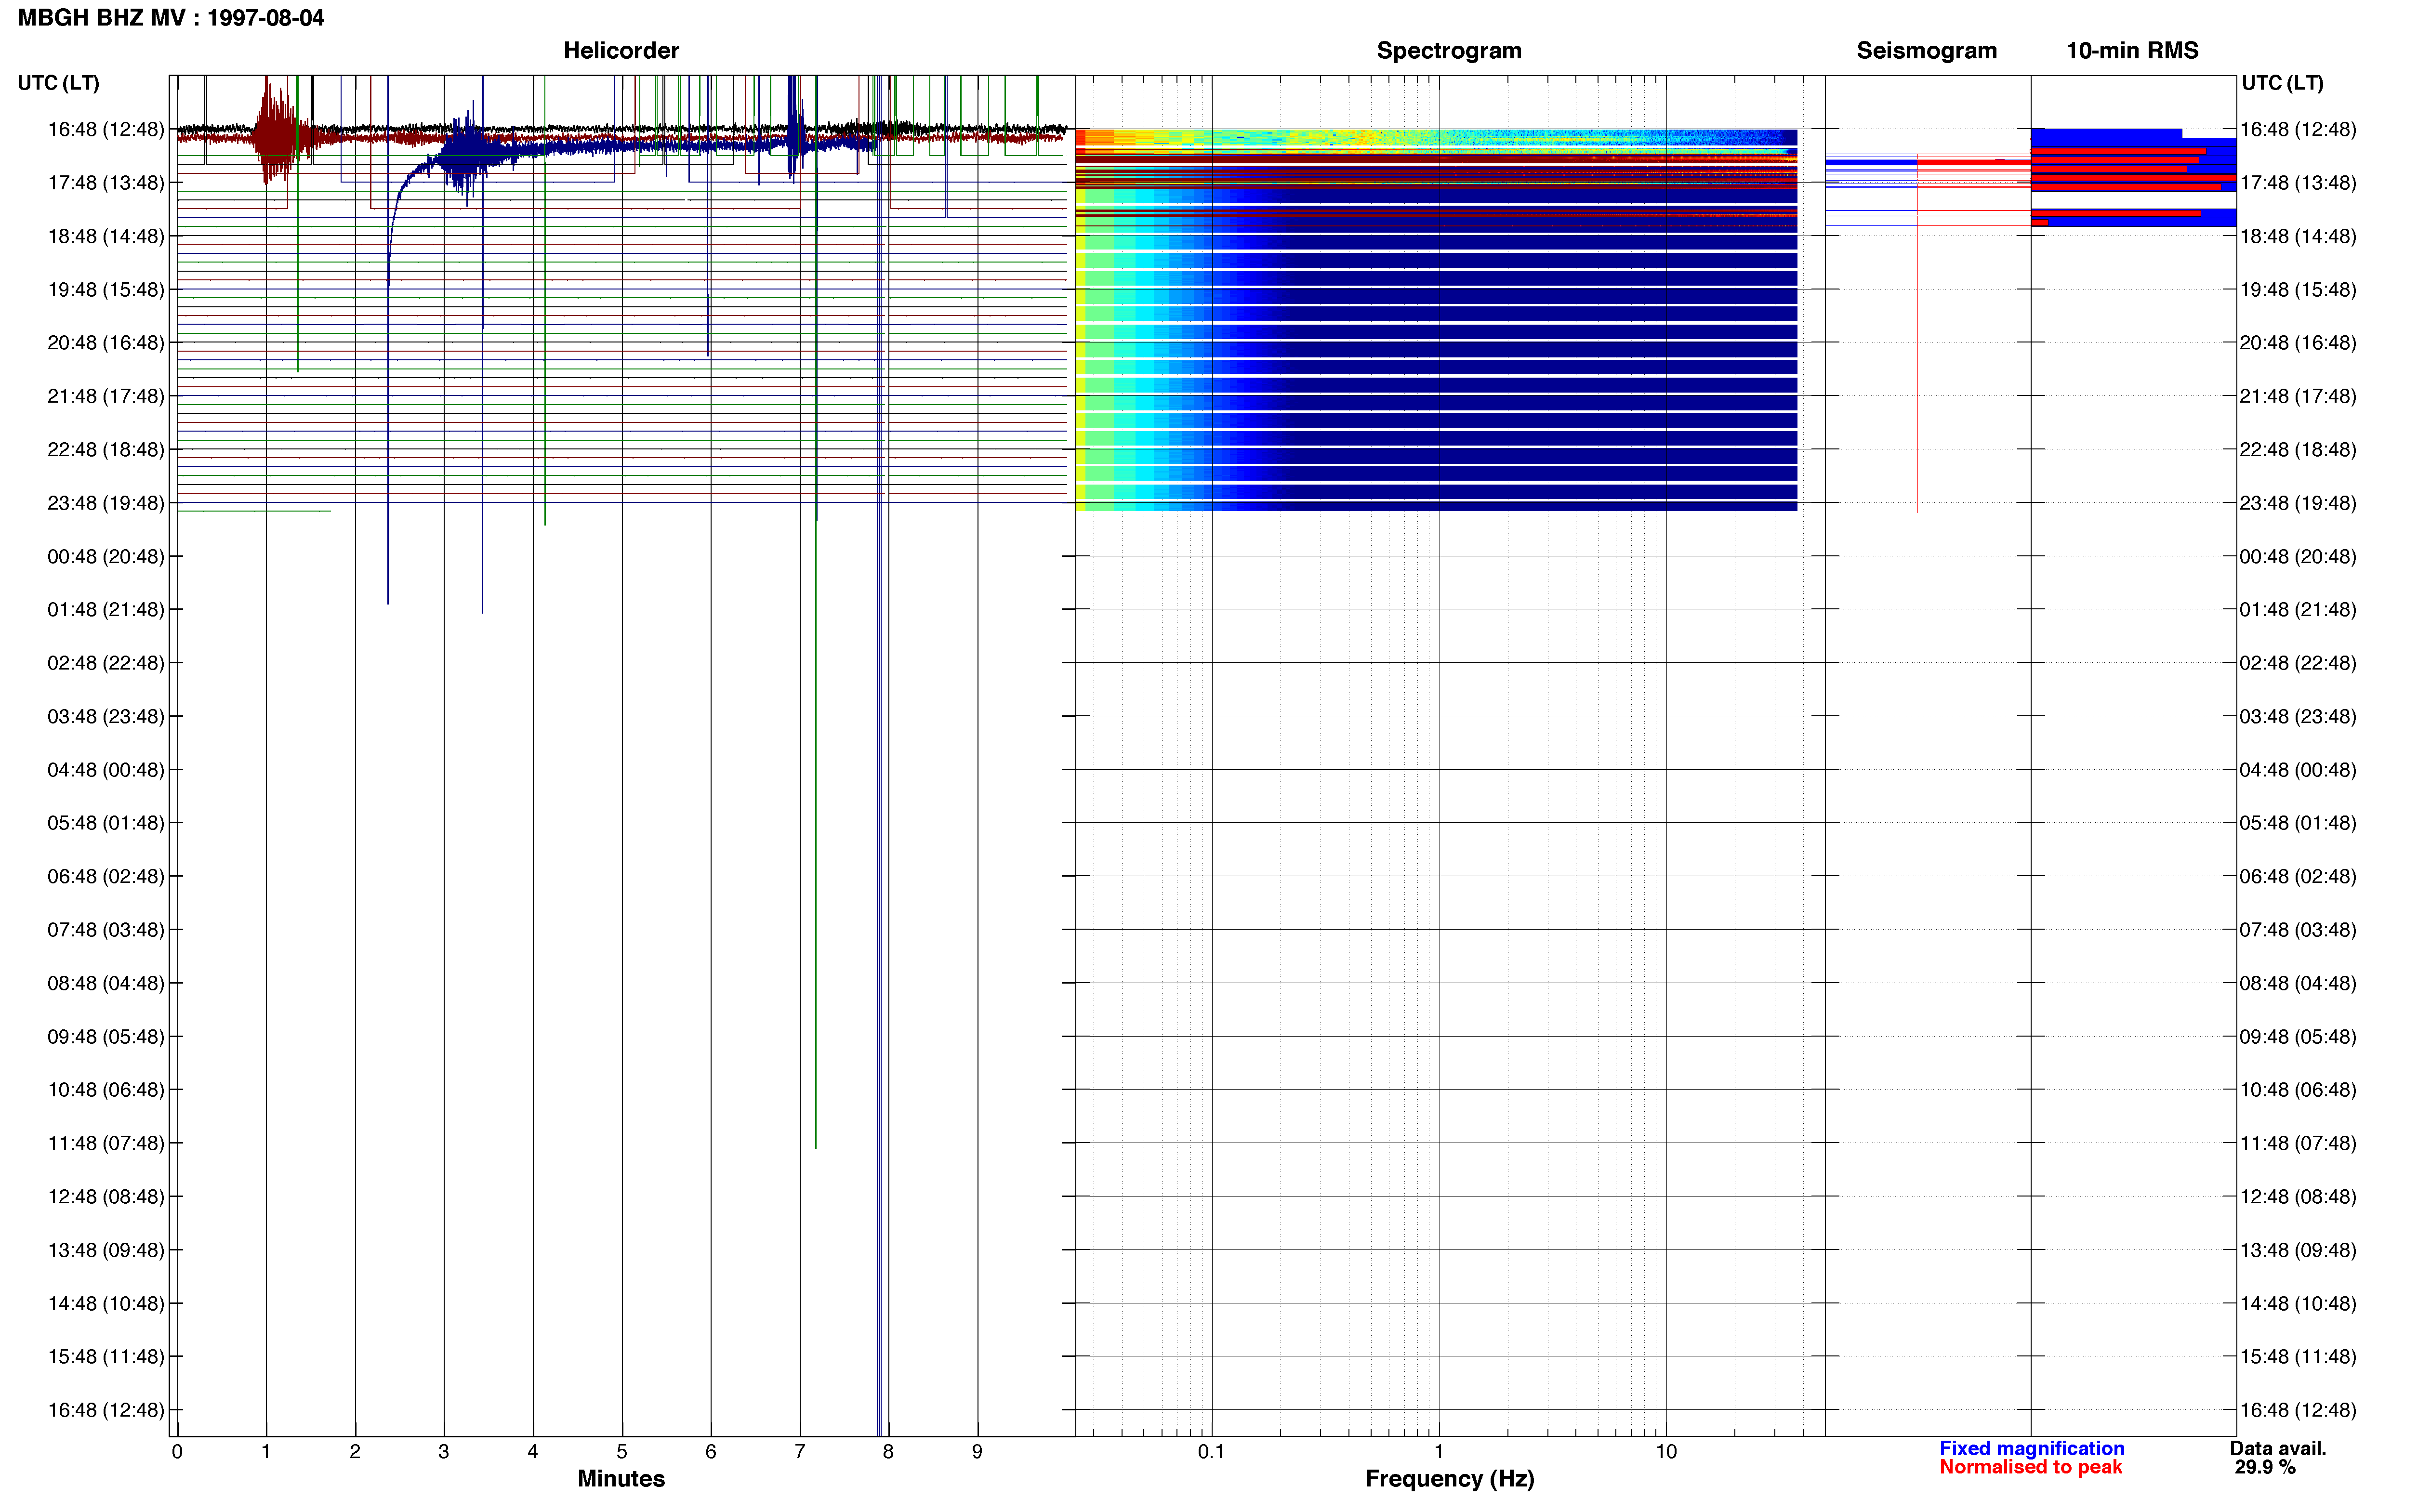
Task: Select '23:48 (19:48)' on helicorder time axis
Action: [106, 503]
